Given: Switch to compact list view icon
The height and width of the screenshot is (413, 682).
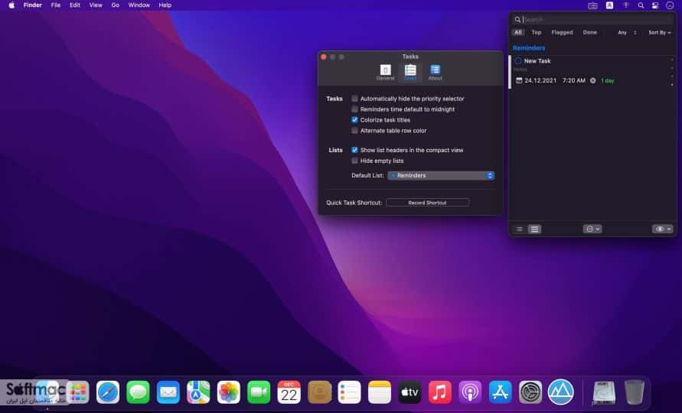Looking at the screenshot, I should (519, 229).
